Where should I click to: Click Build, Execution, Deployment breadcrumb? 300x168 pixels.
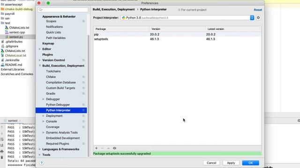[x=113, y=9]
